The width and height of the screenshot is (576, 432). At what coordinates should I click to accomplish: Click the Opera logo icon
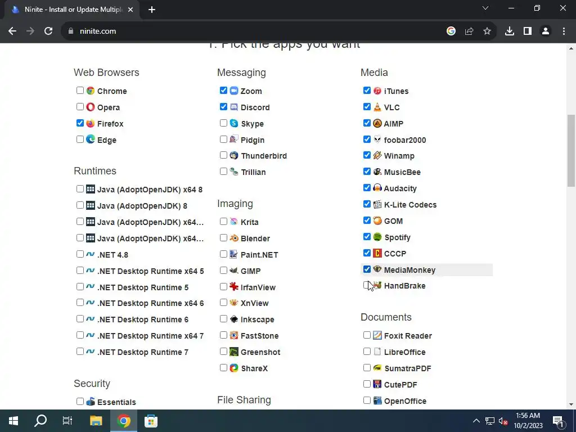click(91, 107)
